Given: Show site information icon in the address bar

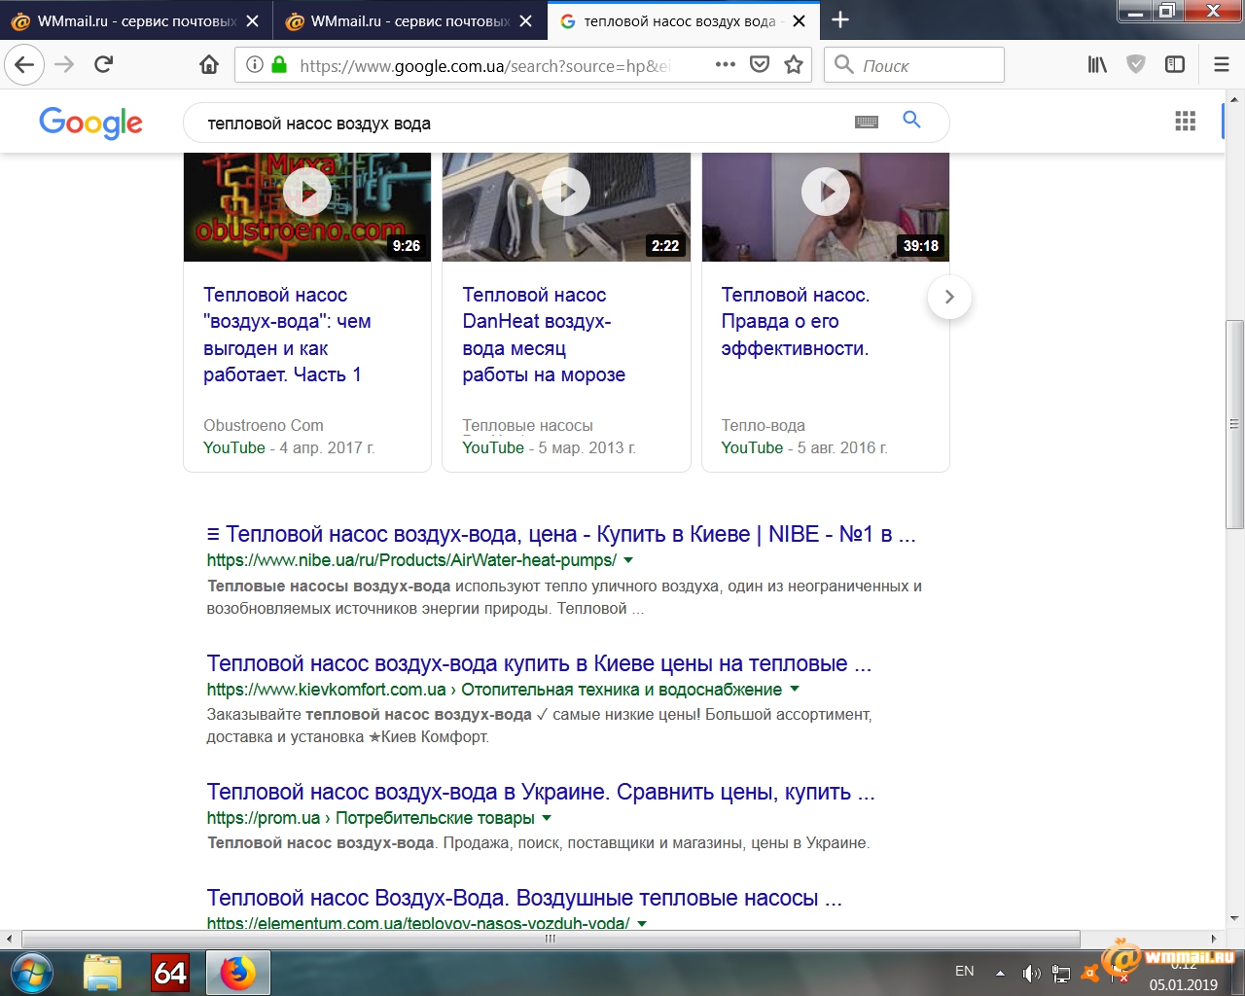Looking at the screenshot, I should (x=255, y=65).
